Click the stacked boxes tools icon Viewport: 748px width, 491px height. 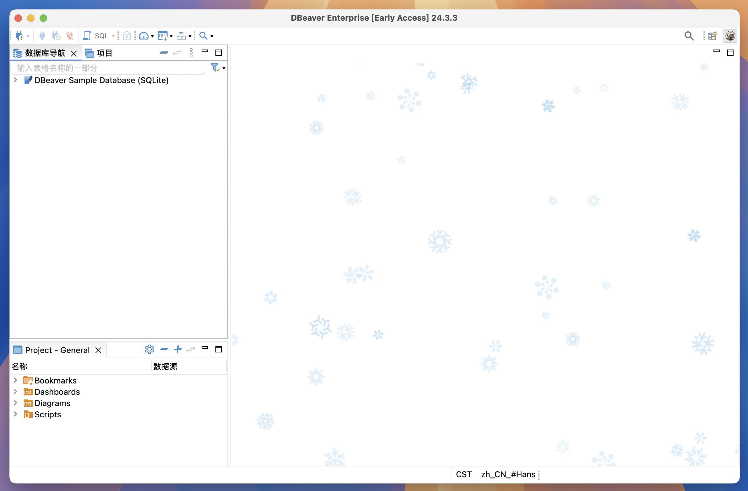181,36
